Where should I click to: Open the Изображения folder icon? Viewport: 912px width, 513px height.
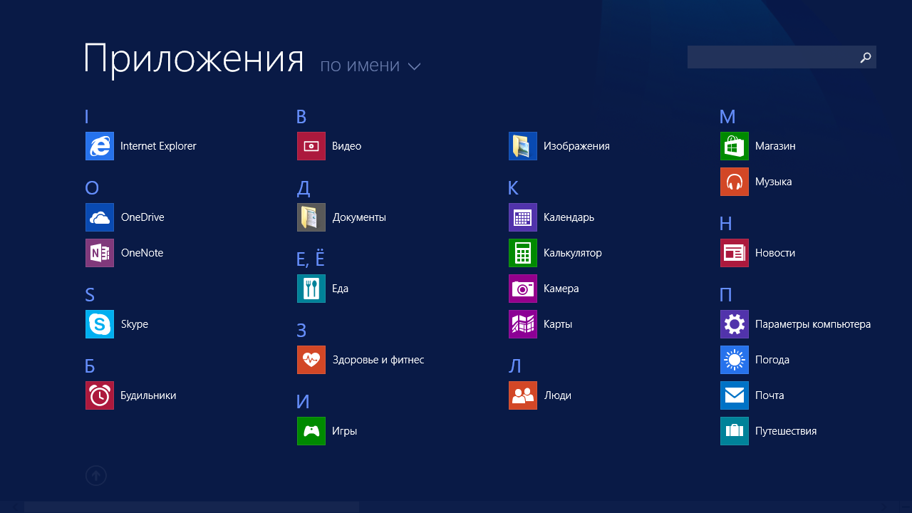point(523,146)
